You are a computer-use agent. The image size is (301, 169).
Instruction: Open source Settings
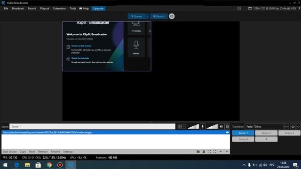tap(68, 152)
